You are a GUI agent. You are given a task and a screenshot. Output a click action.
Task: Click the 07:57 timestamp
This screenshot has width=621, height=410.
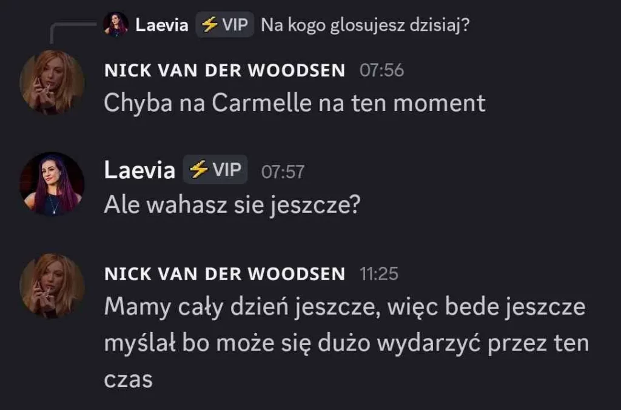pos(283,172)
